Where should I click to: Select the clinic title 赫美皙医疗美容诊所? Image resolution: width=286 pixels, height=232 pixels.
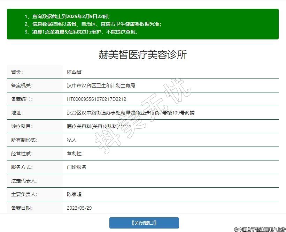click(x=143, y=55)
